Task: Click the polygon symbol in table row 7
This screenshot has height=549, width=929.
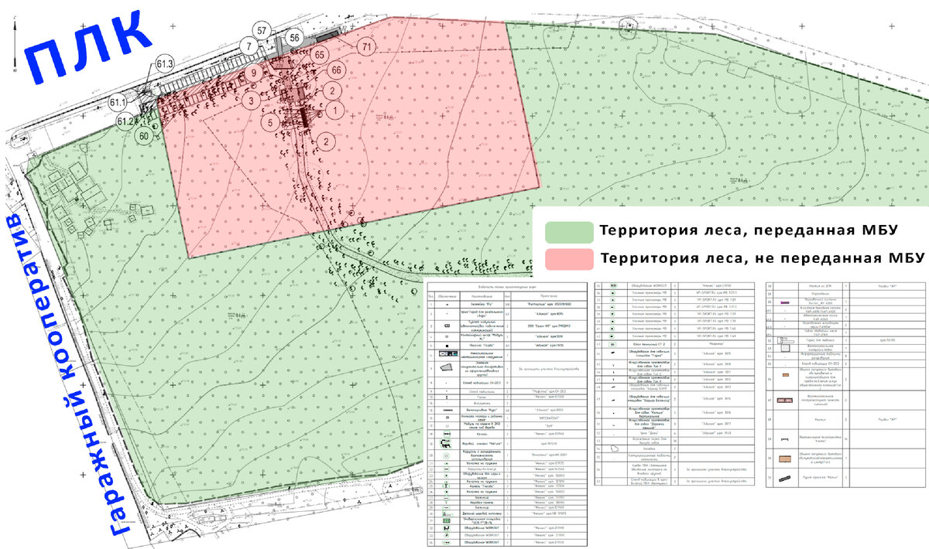Action: coord(444,369)
